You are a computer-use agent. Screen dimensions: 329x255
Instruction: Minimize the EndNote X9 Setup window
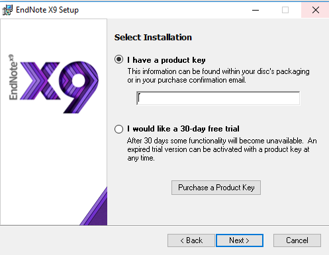click(x=256, y=10)
